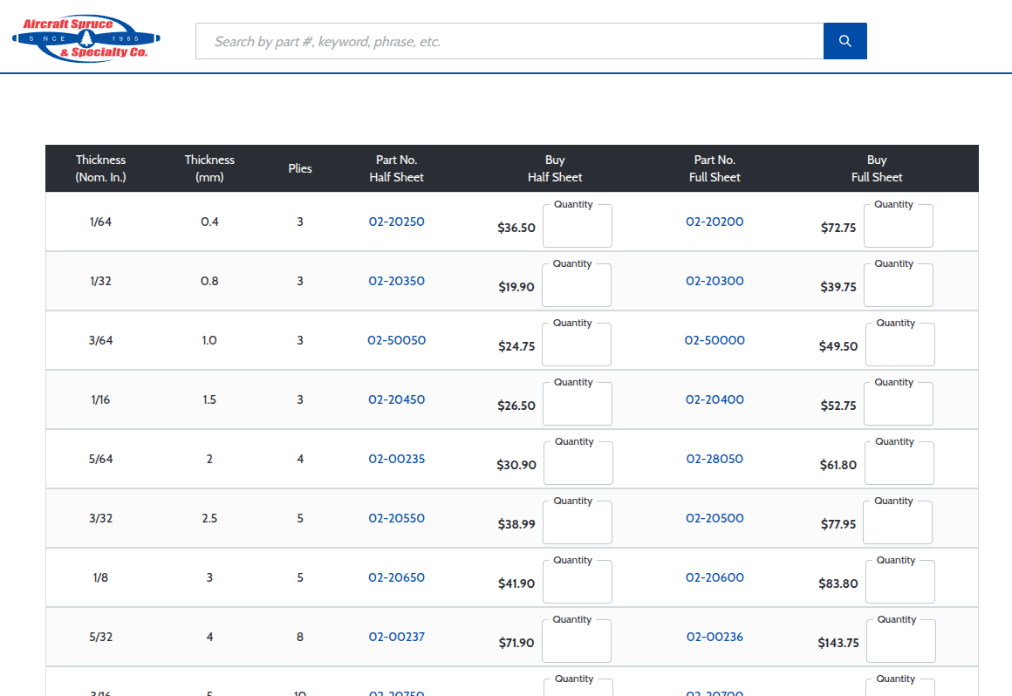
Task: Open part link 02-20300
Action: point(715,281)
